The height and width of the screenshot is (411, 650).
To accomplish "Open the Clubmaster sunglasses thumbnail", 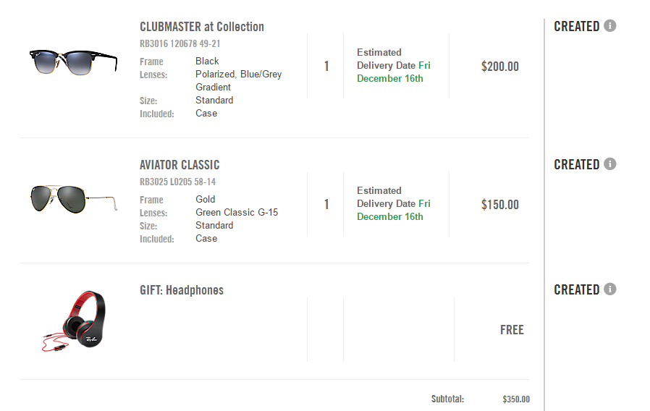I will (73, 59).
